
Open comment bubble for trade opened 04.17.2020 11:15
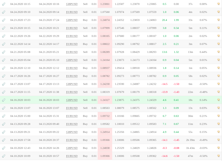click(x=218, y=92)
